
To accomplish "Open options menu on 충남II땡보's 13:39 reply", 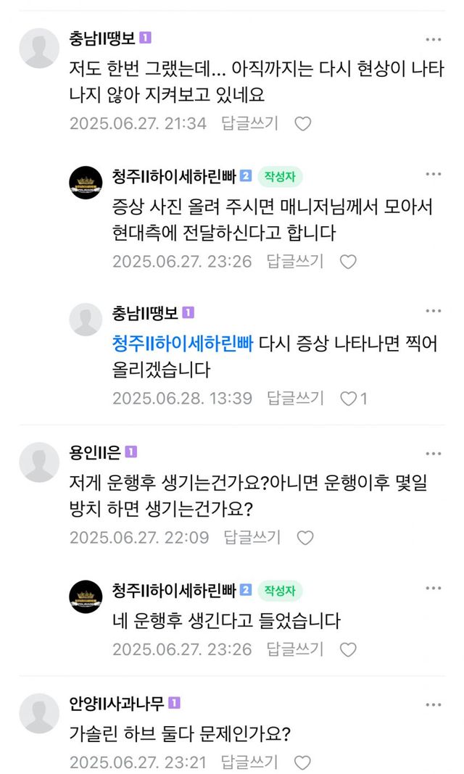I will click(433, 312).
